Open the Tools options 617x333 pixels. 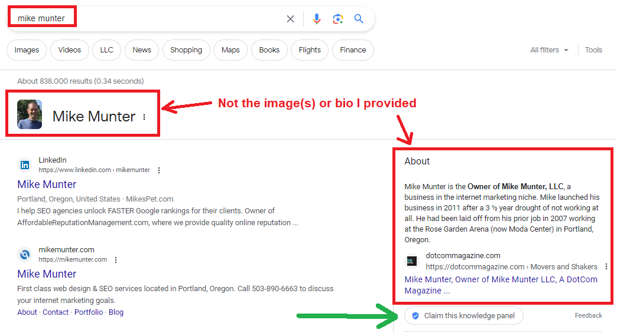coord(593,50)
